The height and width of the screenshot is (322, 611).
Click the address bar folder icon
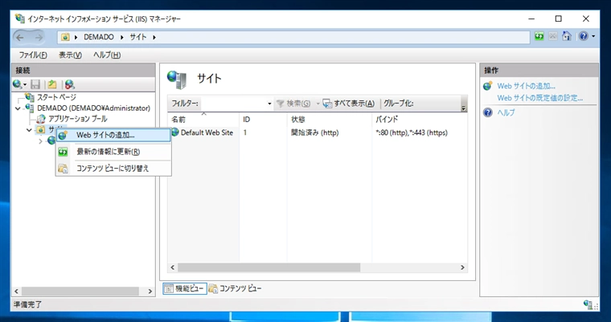(65, 38)
